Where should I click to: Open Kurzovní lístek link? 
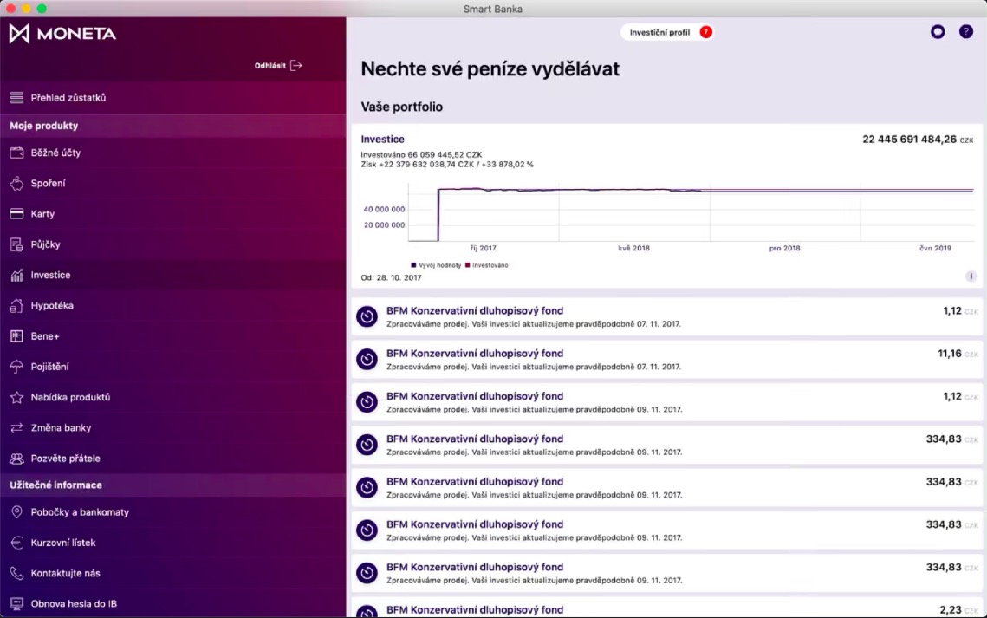tap(173, 543)
